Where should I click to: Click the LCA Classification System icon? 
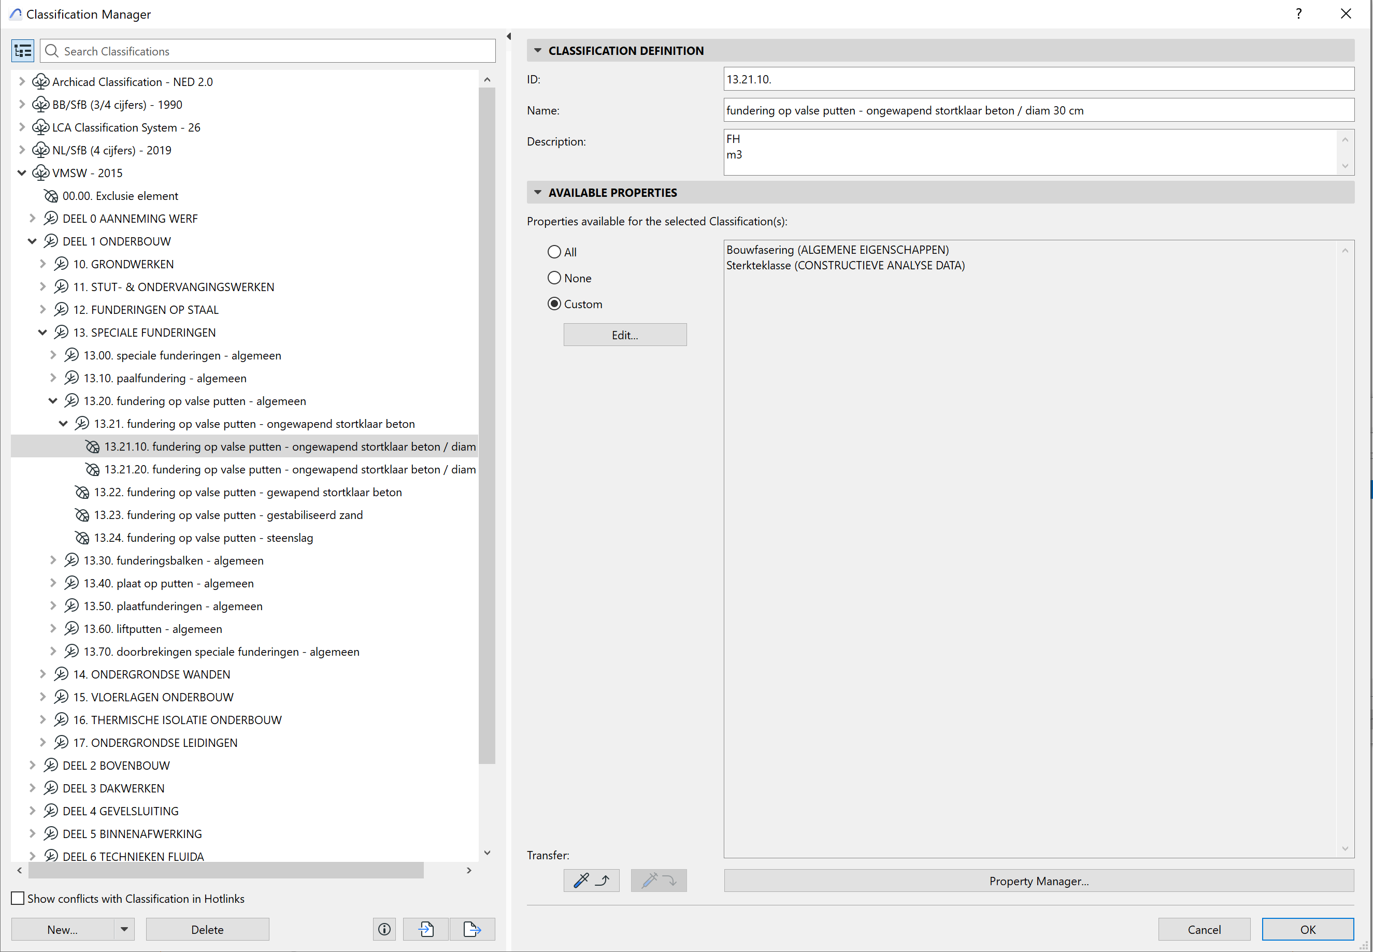[x=40, y=127]
